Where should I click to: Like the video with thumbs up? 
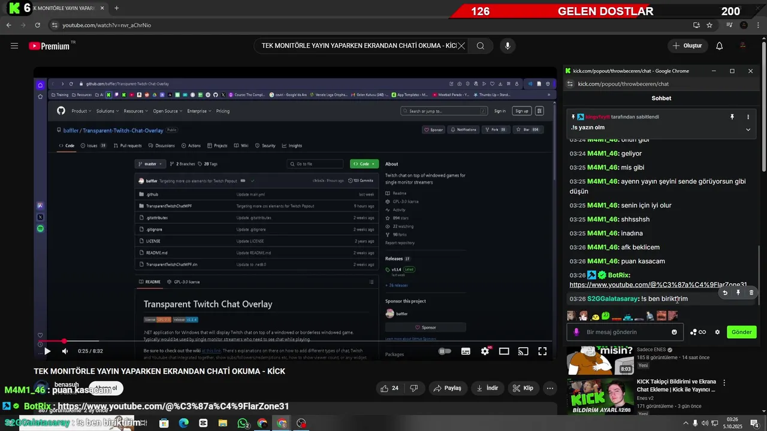pos(389,388)
